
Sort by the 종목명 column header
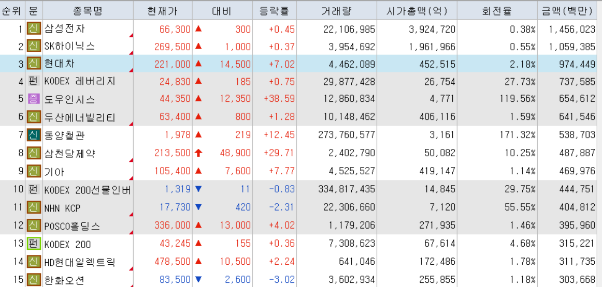click(88, 11)
